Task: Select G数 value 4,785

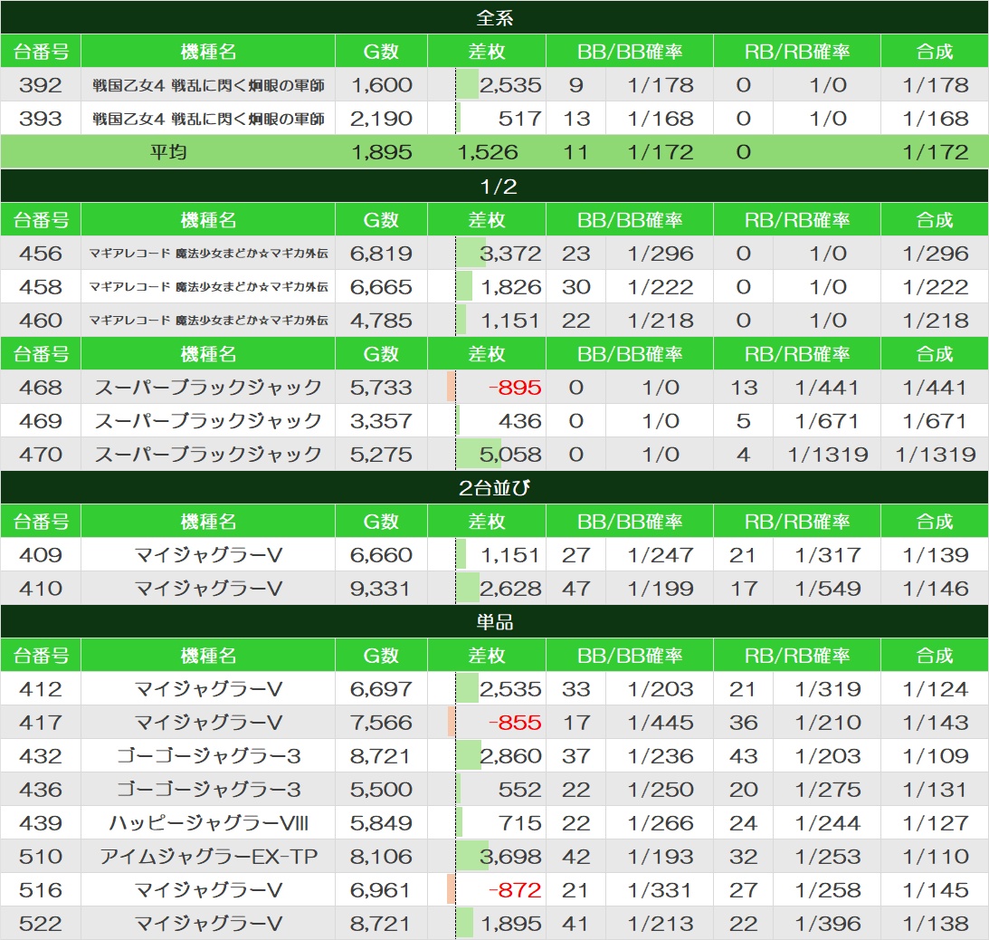Action: pos(382,320)
